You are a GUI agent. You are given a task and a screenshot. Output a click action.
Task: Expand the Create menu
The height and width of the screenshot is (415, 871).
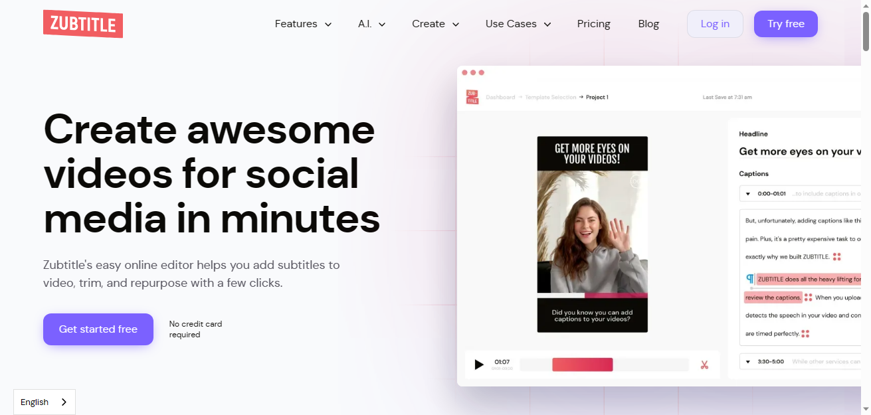pos(435,24)
